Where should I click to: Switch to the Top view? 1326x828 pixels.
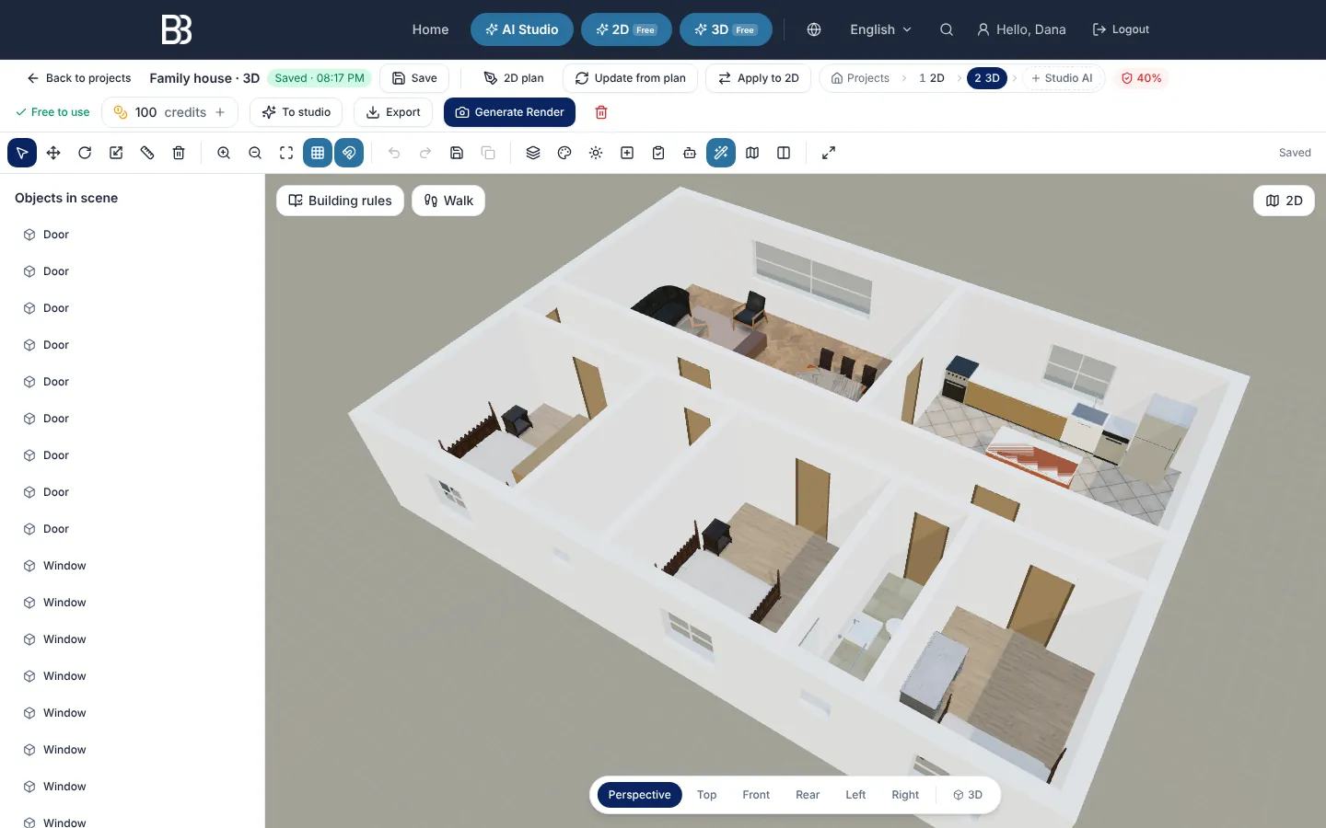[x=706, y=795]
